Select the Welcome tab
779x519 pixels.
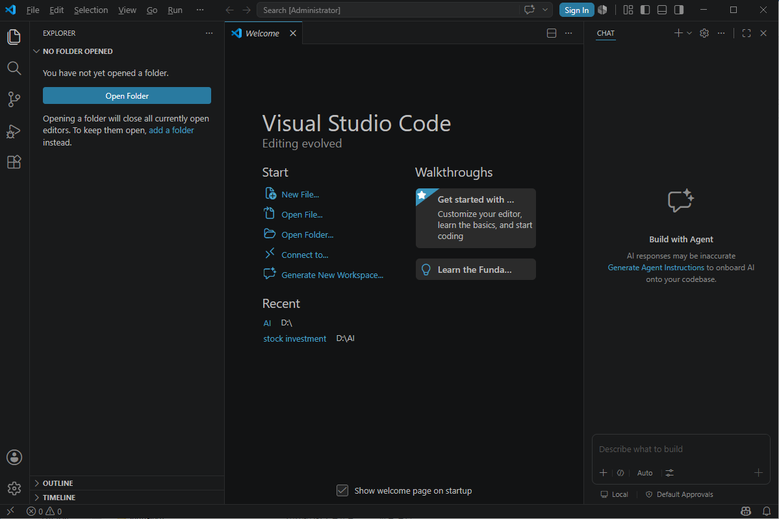[x=263, y=33]
